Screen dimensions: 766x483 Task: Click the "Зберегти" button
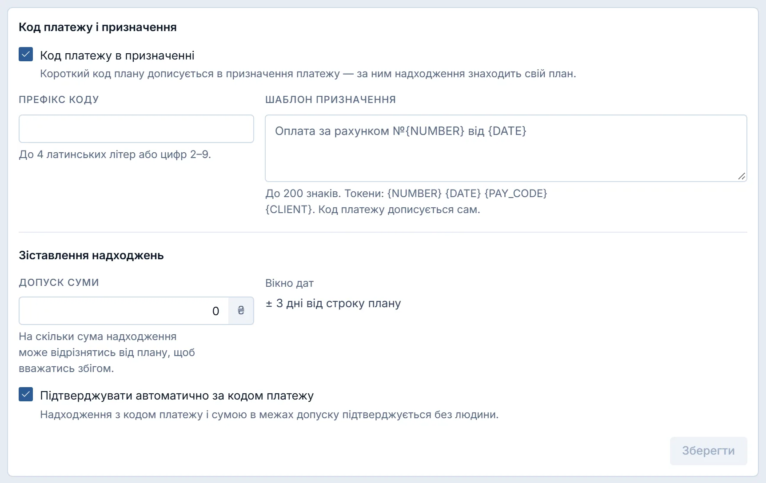point(708,451)
